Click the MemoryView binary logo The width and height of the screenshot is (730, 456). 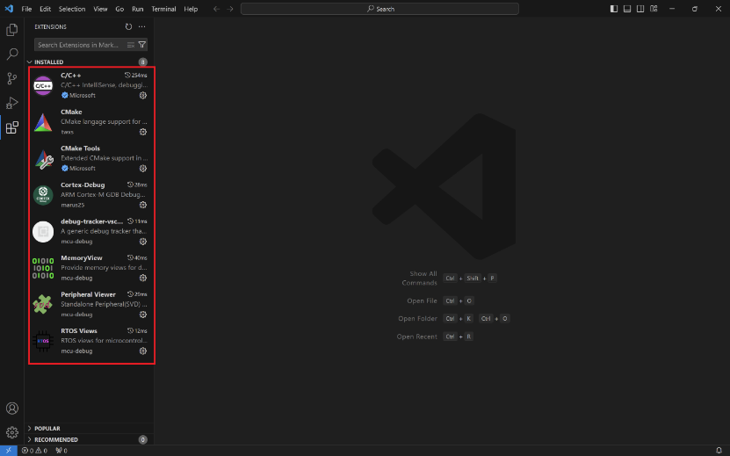43,268
